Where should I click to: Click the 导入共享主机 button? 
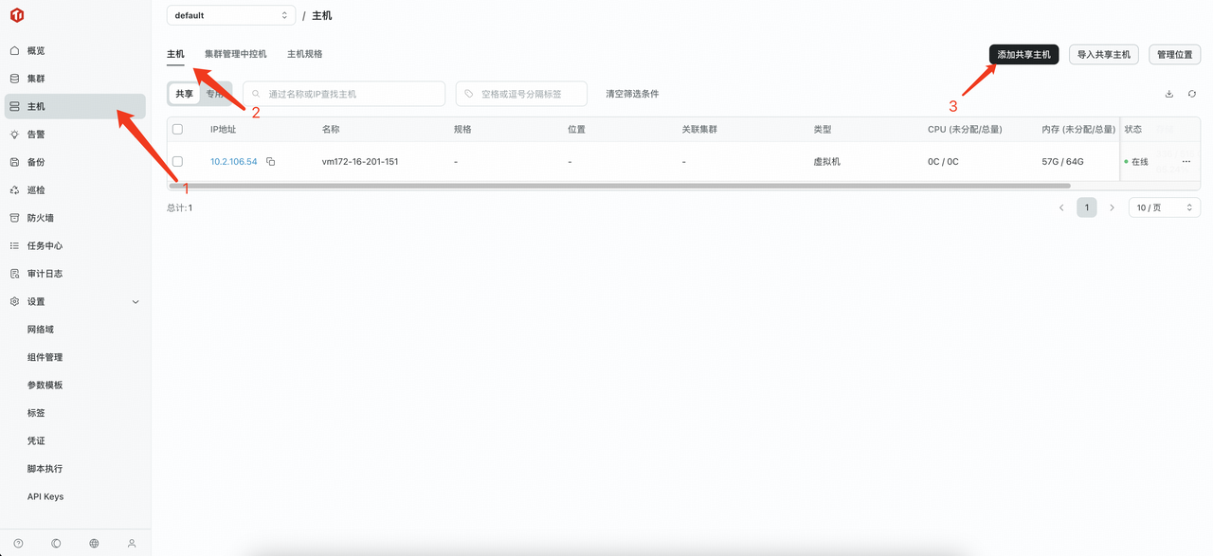point(1103,54)
